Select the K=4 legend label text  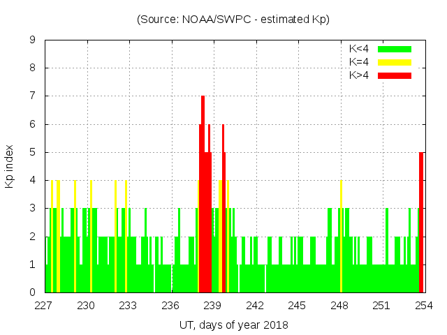(x=360, y=62)
